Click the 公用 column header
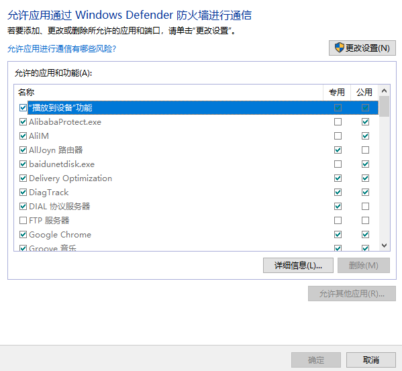402x371 pixels. [x=364, y=92]
